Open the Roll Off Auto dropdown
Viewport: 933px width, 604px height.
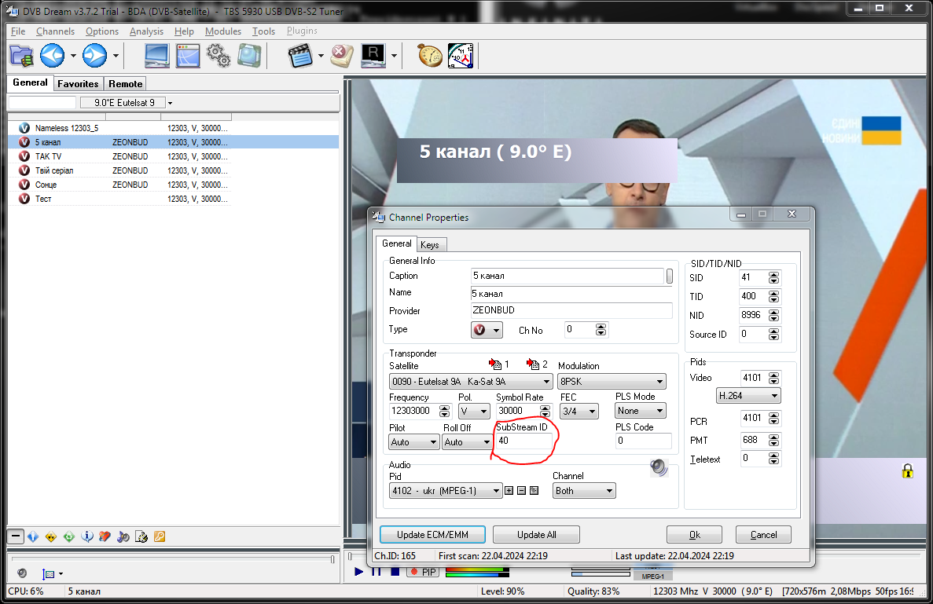[x=467, y=441]
